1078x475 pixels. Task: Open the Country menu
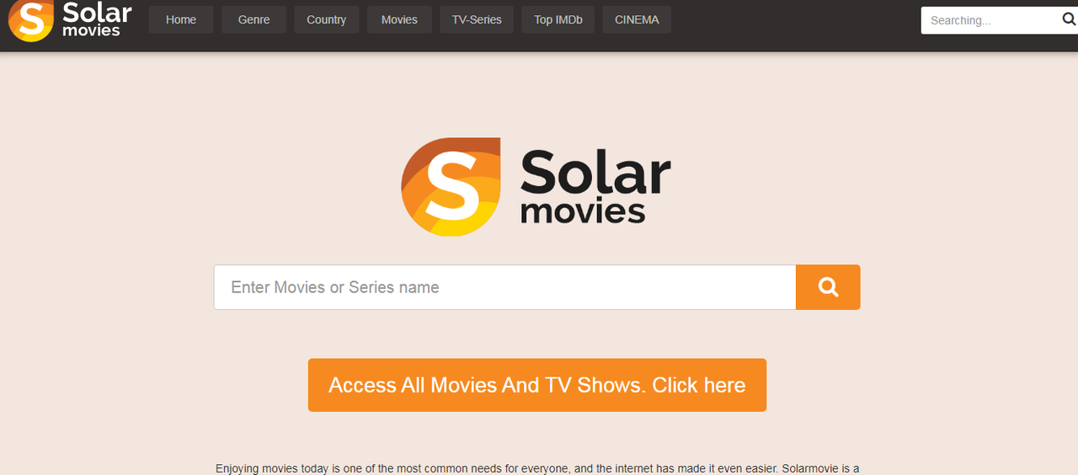pos(327,20)
